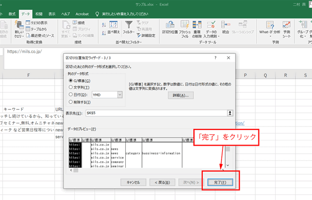Viewport: 312px width, 200px height.
Task: Expand すべて更新 dropdown arrow
Action: click(x=70, y=36)
